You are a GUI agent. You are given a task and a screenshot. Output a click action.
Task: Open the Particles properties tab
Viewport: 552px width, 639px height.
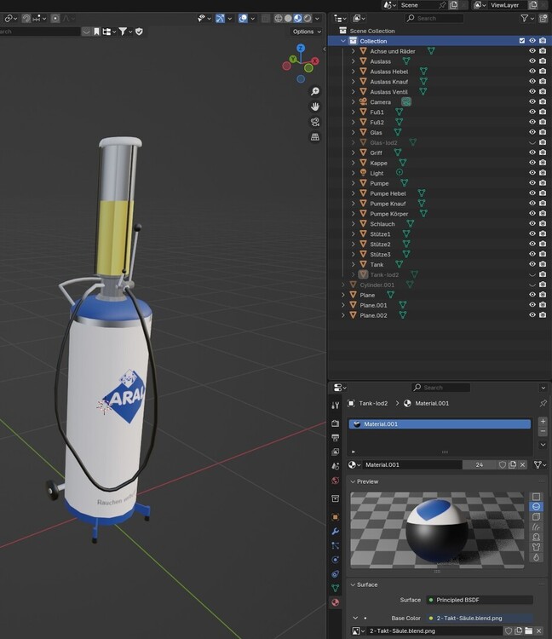(336, 545)
